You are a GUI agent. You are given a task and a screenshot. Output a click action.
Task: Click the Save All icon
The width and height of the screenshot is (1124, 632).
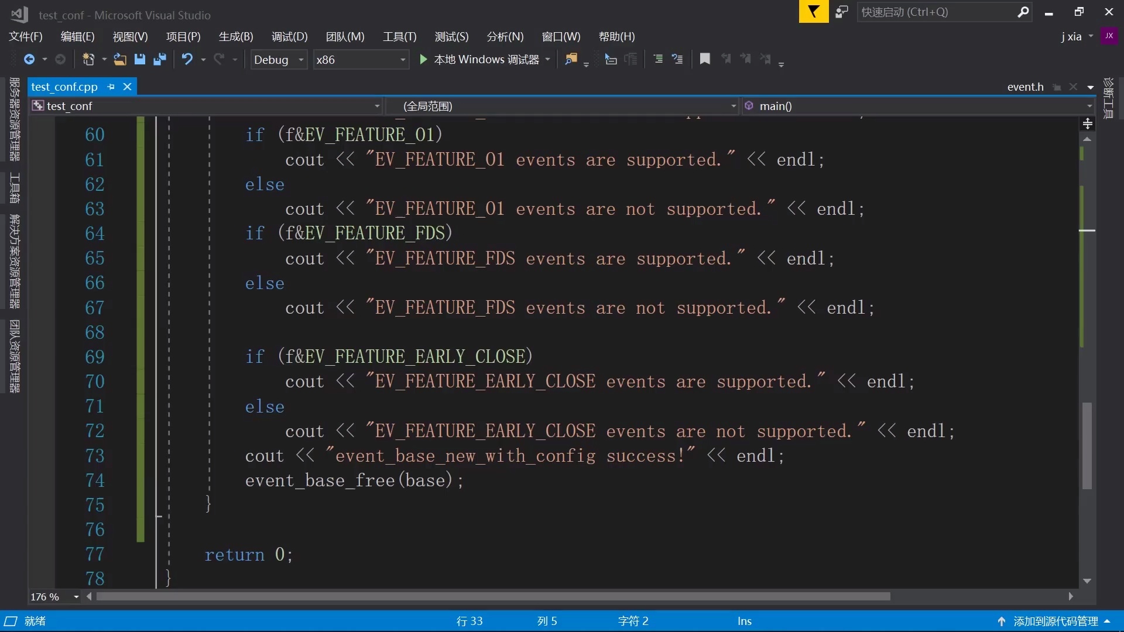tap(159, 59)
